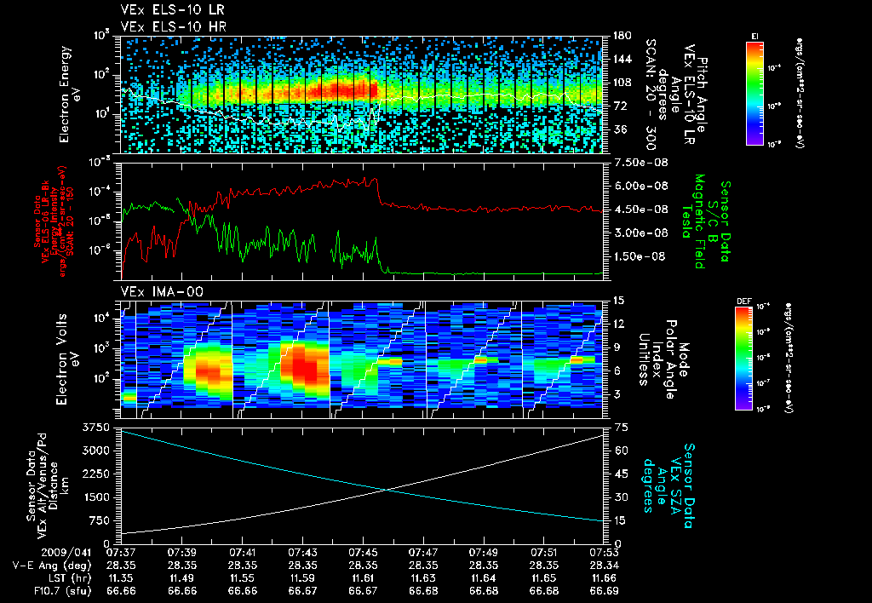The width and height of the screenshot is (872, 603).
Task: Click the 'SCAN: 20 - 300' label
Action: click(x=650, y=95)
